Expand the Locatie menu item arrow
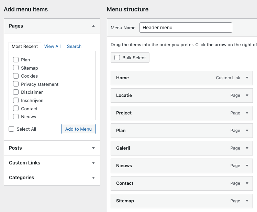Screen dimensions: 257x212 (247, 95)
